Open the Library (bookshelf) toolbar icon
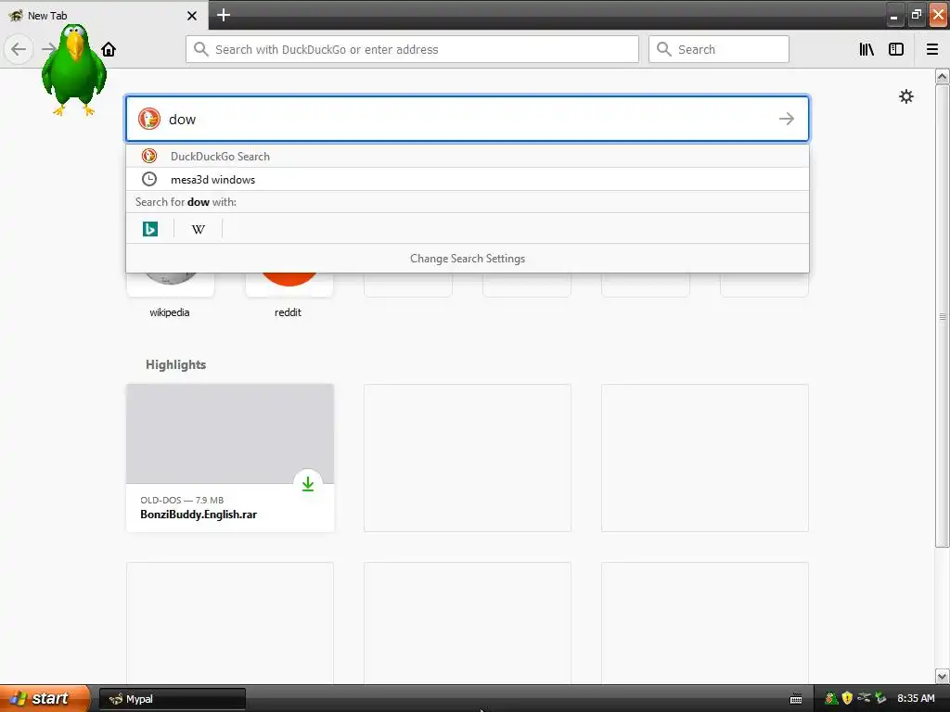950x712 pixels. pos(867,49)
